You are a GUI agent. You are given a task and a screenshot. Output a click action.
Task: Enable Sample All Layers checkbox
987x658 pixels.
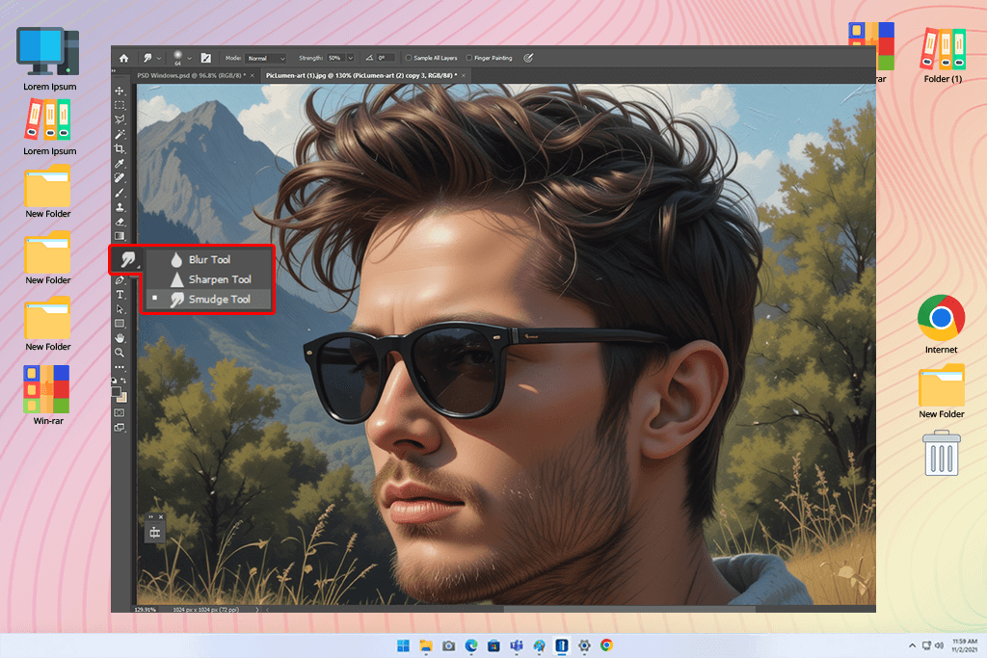(409, 58)
